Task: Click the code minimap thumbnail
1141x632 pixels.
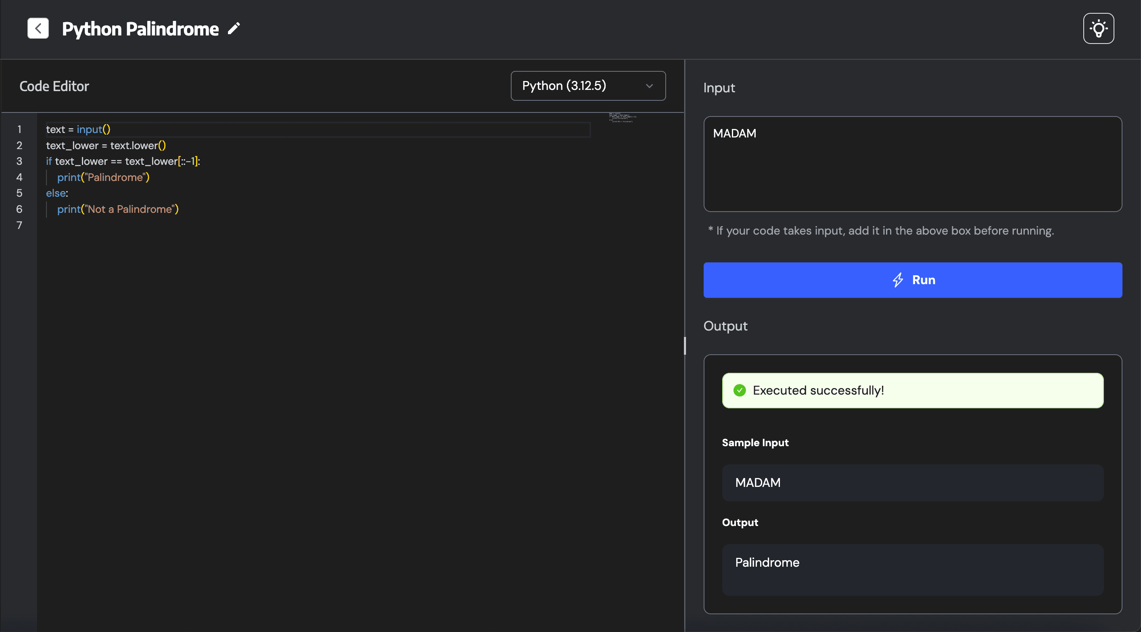Action: (x=622, y=118)
